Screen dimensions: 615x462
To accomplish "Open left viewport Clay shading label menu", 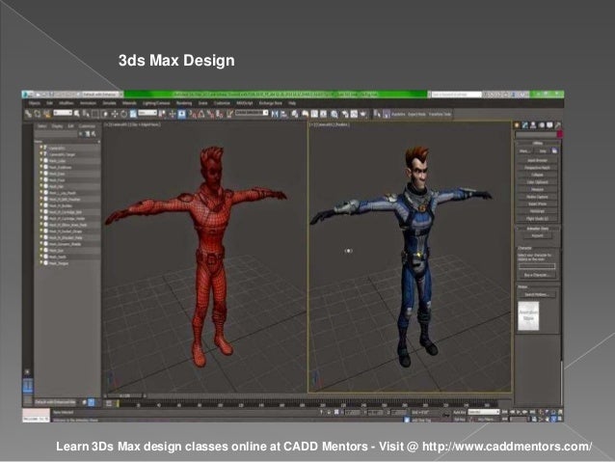I will coord(146,124).
